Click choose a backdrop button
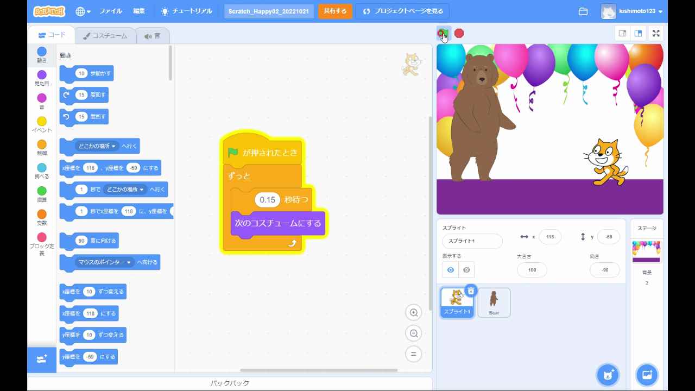Image resolution: width=695 pixels, height=391 pixels. click(647, 375)
